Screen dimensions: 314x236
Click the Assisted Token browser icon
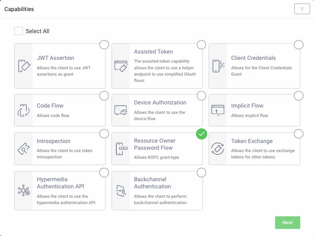120,66
